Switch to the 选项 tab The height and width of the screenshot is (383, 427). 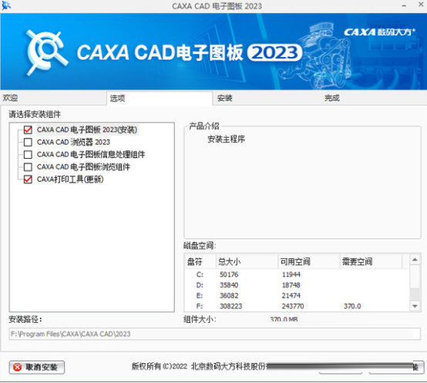[x=160, y=99]
